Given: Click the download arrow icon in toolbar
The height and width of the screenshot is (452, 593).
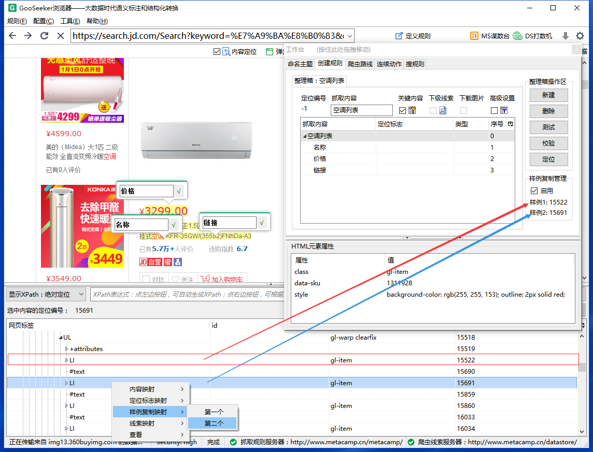Looking at the screenshot, I should tap(566, 36).
